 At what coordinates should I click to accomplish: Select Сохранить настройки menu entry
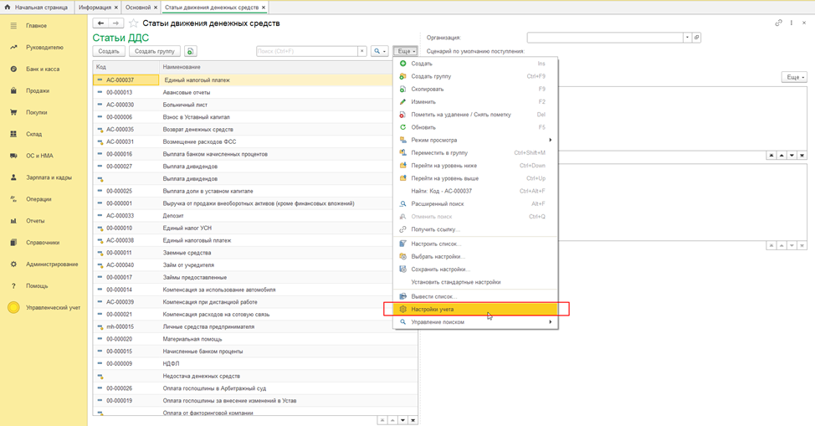pyautogui.click(x=475, y=269)
